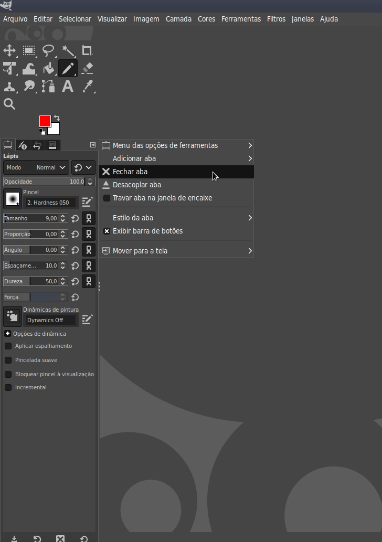Select the Free Select lasso tool
The width and height of the screenshot is (382, 542).
pyautogui.click(x=48, y=50)
